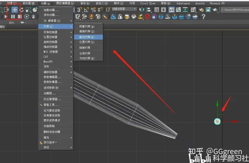The height and width of the screenshot is (163, 249).
Task: Click the trash can delete icon
Action: (x=34, y=17)
